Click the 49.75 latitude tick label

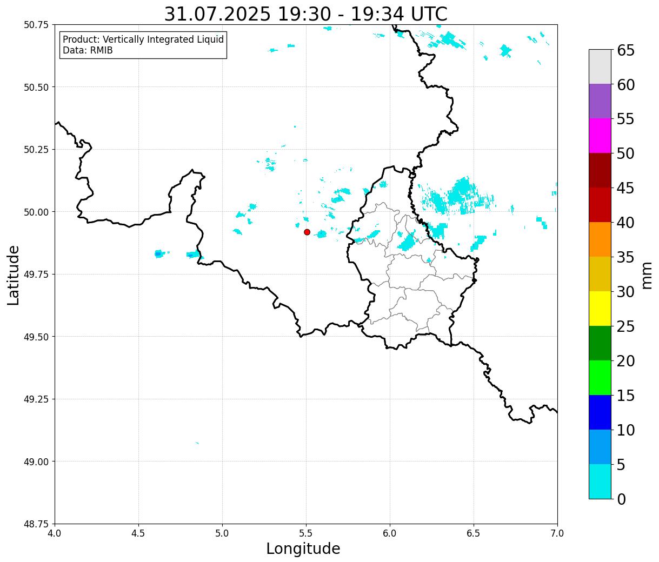pos(36,275)
